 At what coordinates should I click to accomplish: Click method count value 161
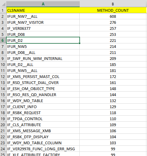click(113, 83)
